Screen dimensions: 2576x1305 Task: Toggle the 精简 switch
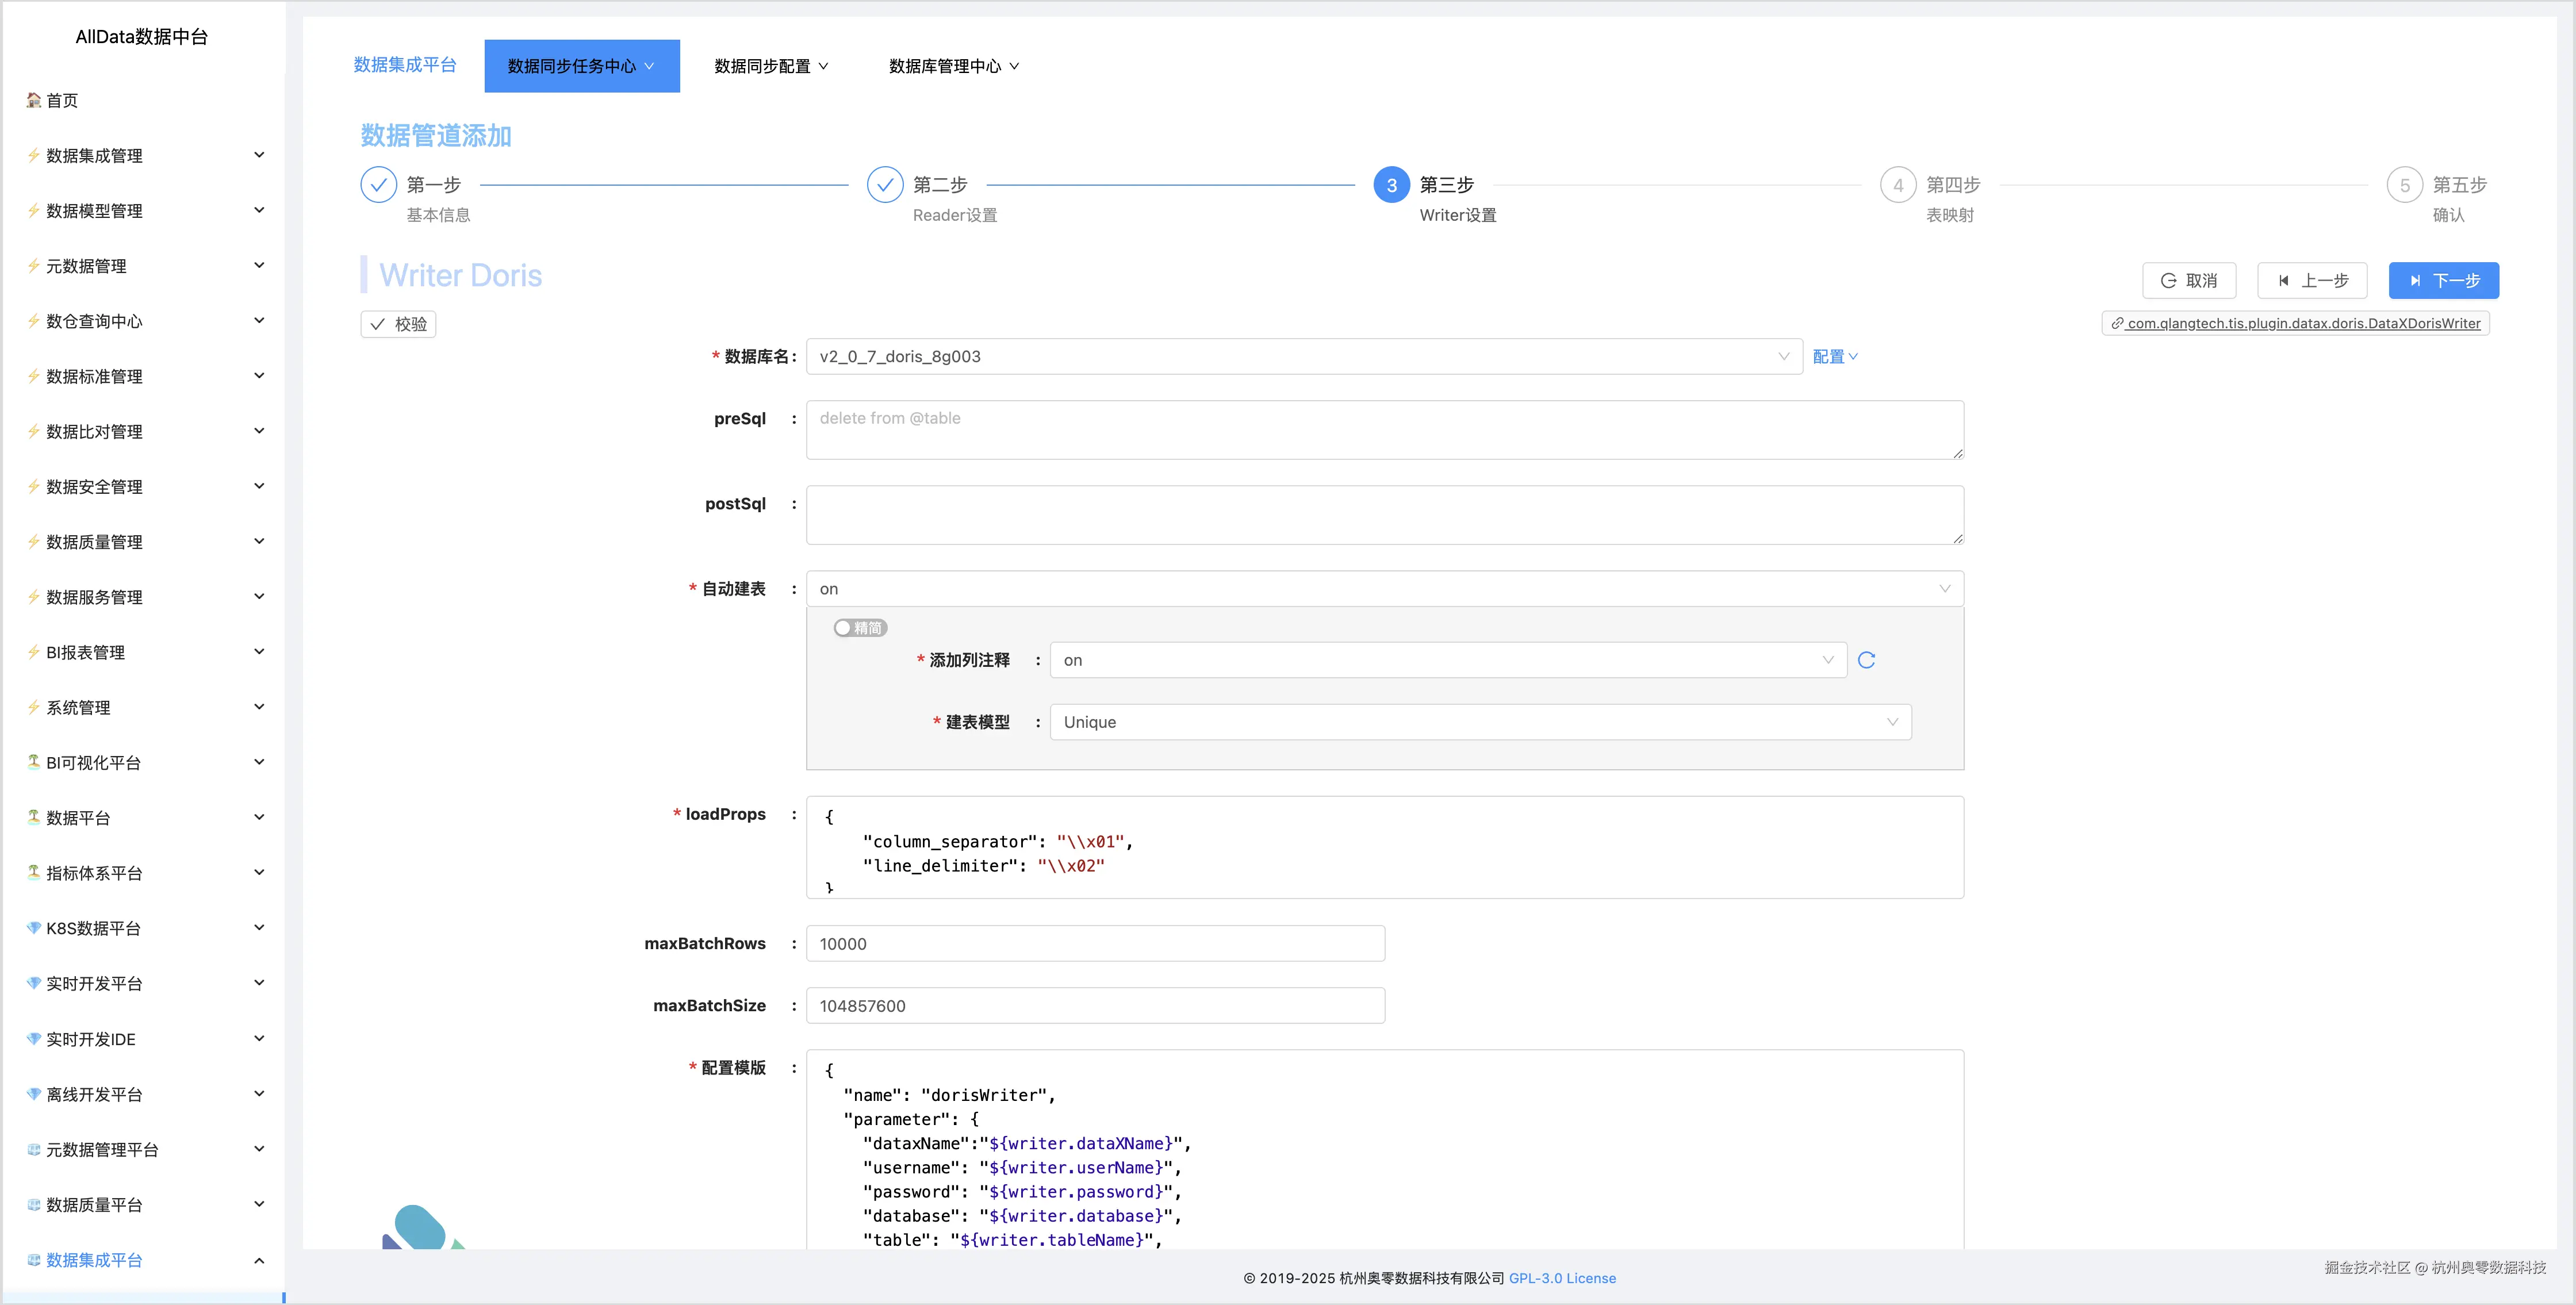click(860, 628)
